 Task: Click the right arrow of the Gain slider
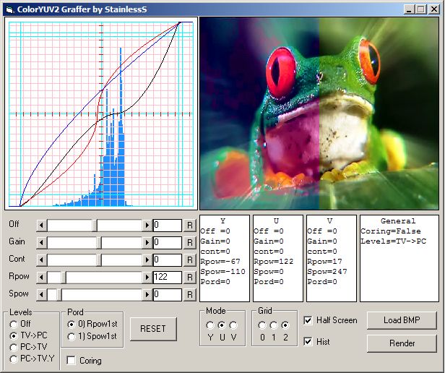point(147,243)
